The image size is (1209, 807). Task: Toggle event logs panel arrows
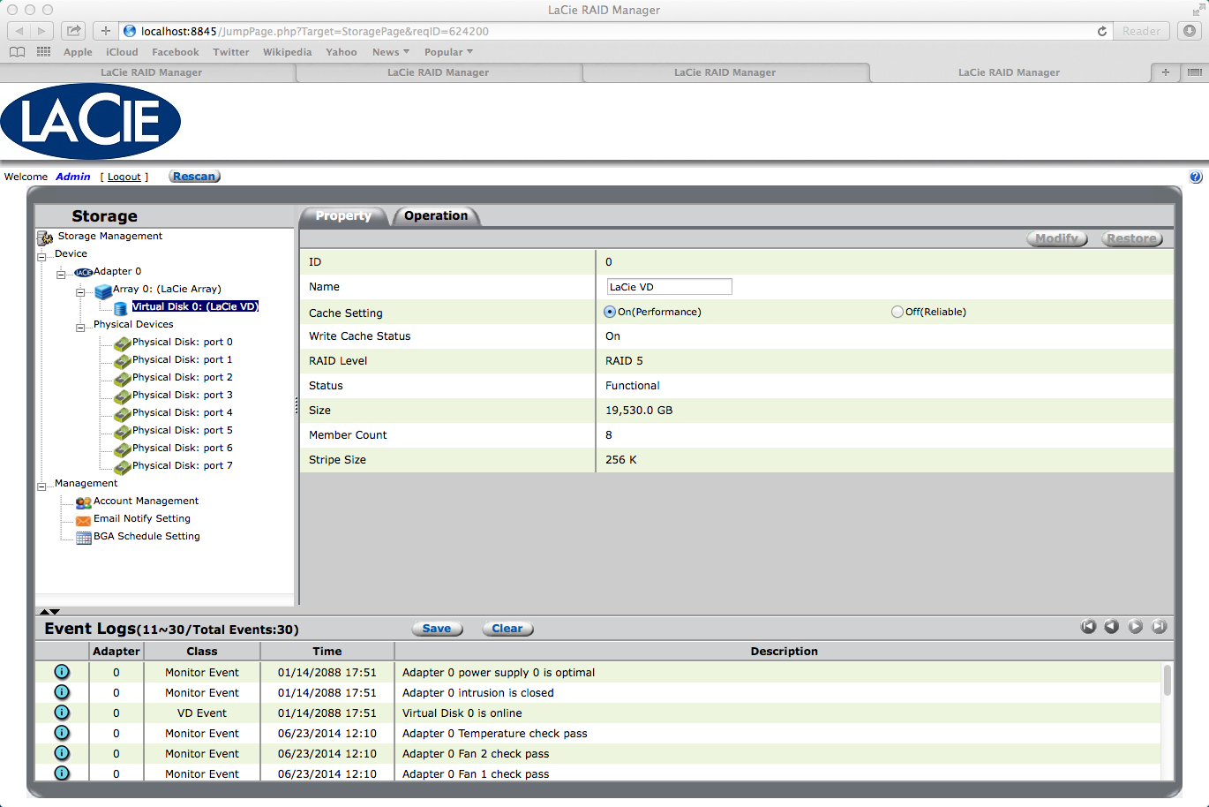49,611
